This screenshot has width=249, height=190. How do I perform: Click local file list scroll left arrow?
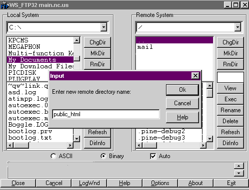(x=10, y=145)
